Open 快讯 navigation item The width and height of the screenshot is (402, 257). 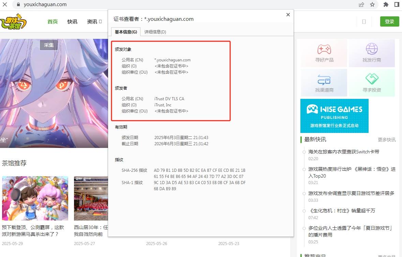(x=72, y=21)
